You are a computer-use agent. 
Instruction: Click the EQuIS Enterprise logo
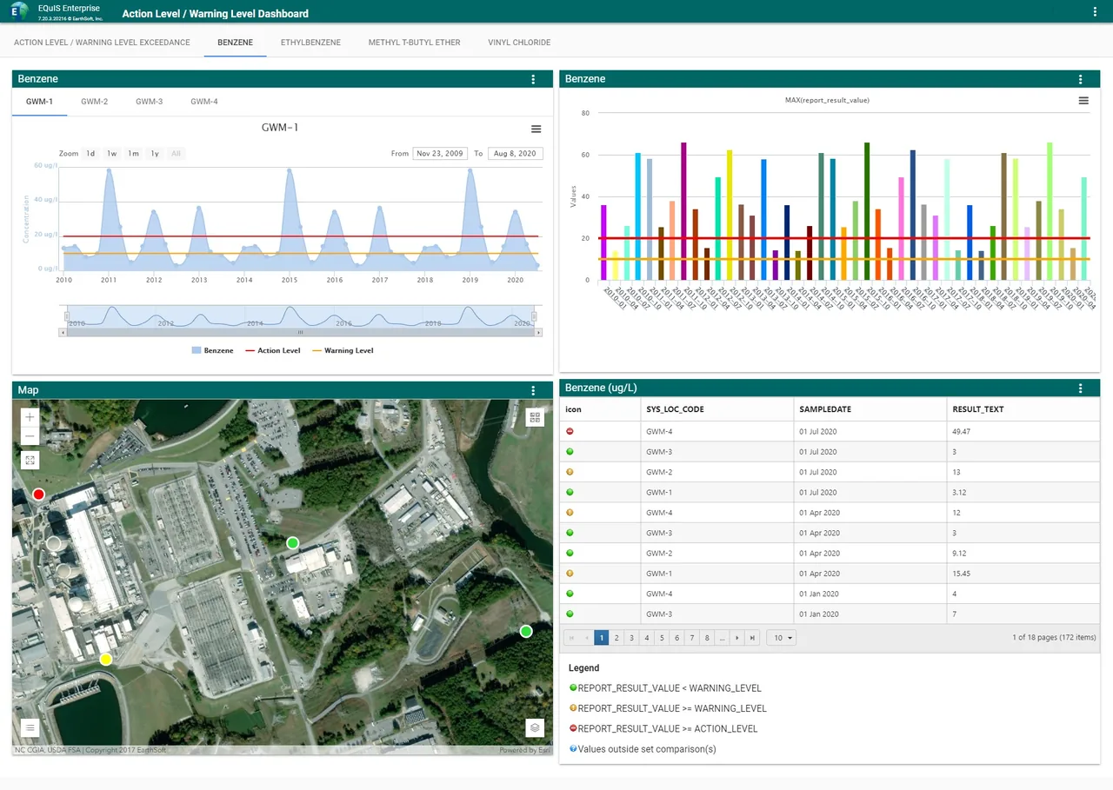pos(18,12)
